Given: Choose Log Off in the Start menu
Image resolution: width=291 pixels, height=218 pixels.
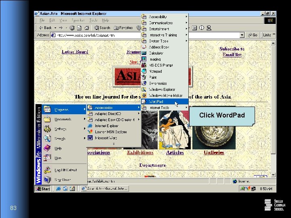Looking at the screenshot, I should (64, 170).
